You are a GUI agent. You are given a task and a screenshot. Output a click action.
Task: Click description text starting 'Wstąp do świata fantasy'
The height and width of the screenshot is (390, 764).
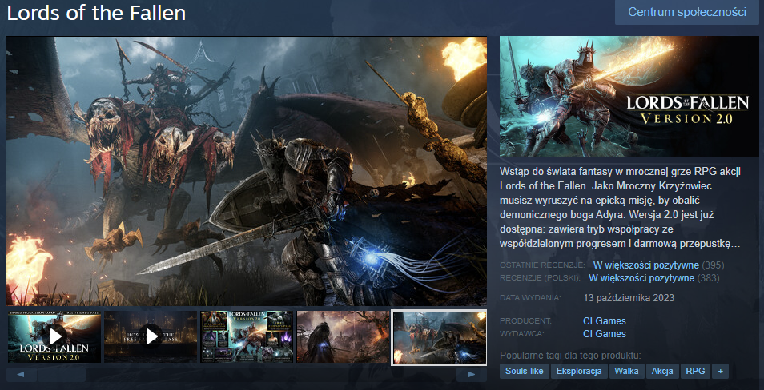click(621, 208)
